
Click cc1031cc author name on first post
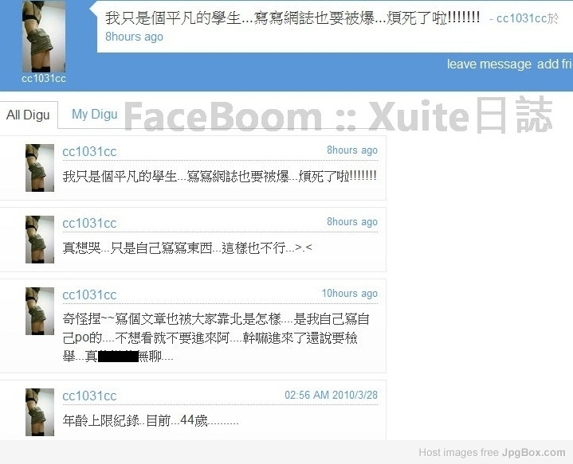click(89, 151)
